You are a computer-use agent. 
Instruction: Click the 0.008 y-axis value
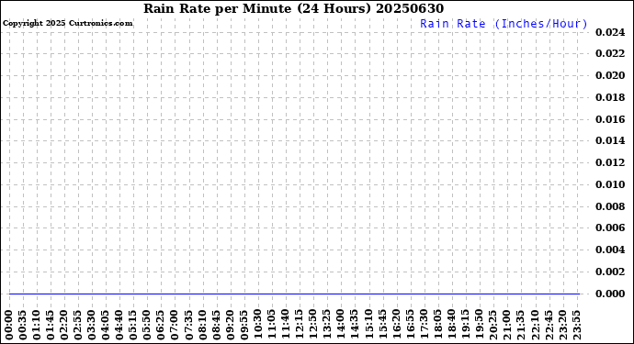point(610,206)
